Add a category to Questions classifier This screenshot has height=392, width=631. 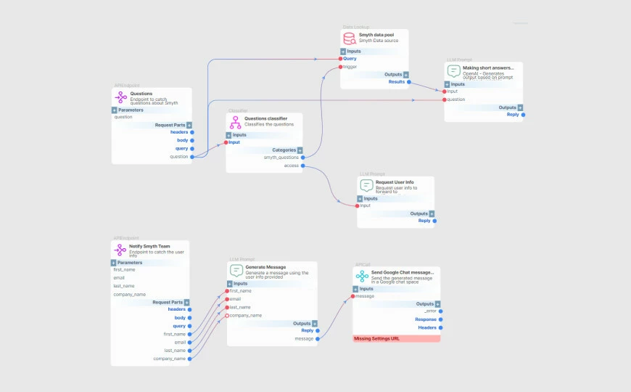pos(300,150)
